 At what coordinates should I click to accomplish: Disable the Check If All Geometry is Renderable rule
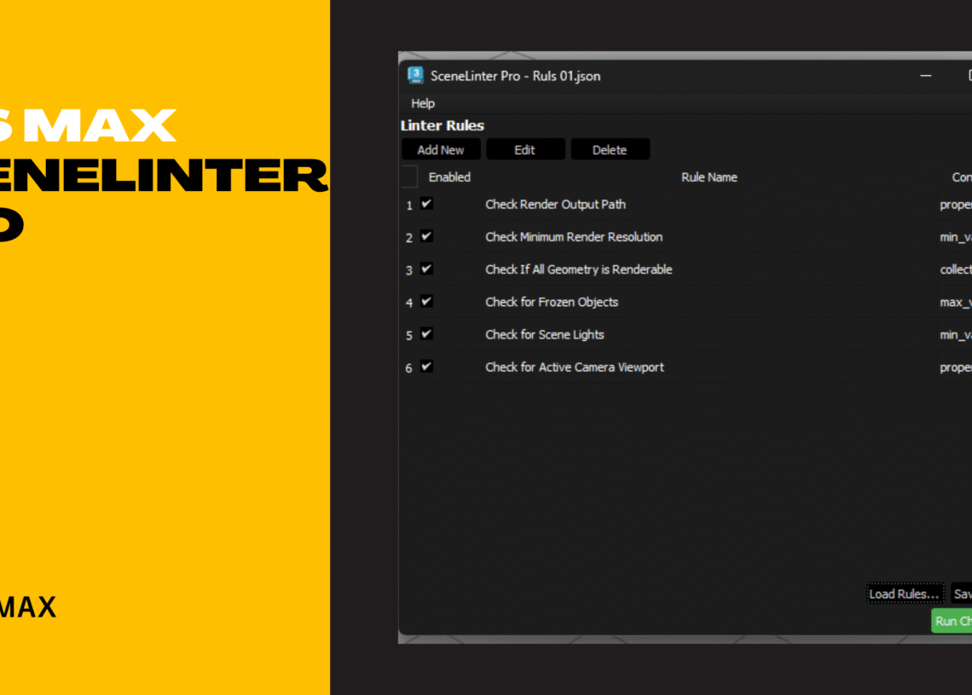pyautogui.click(x=426, y=269)
